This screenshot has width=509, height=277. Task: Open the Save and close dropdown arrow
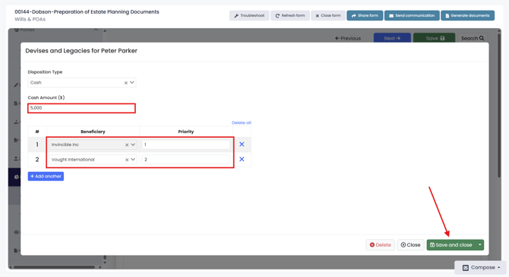pos(480,245)
